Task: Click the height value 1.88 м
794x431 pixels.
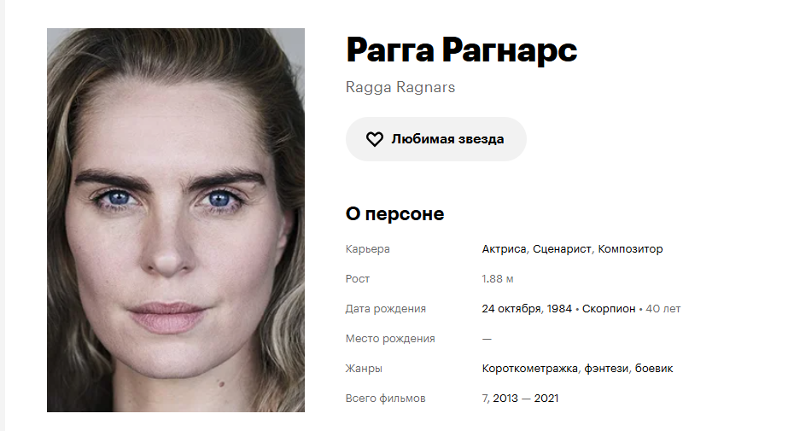Action: click(497, 279)
